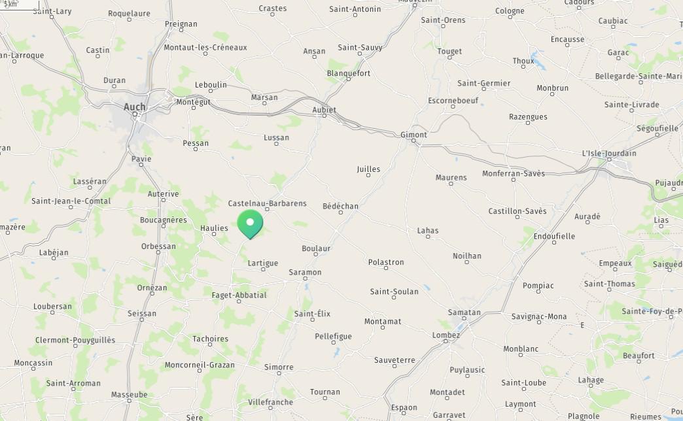
Task: Select the Polastron village label
Action: [x=386, y=262]
